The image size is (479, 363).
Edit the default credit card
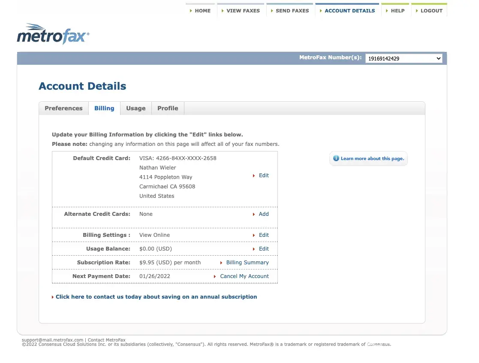click(264, 175)
